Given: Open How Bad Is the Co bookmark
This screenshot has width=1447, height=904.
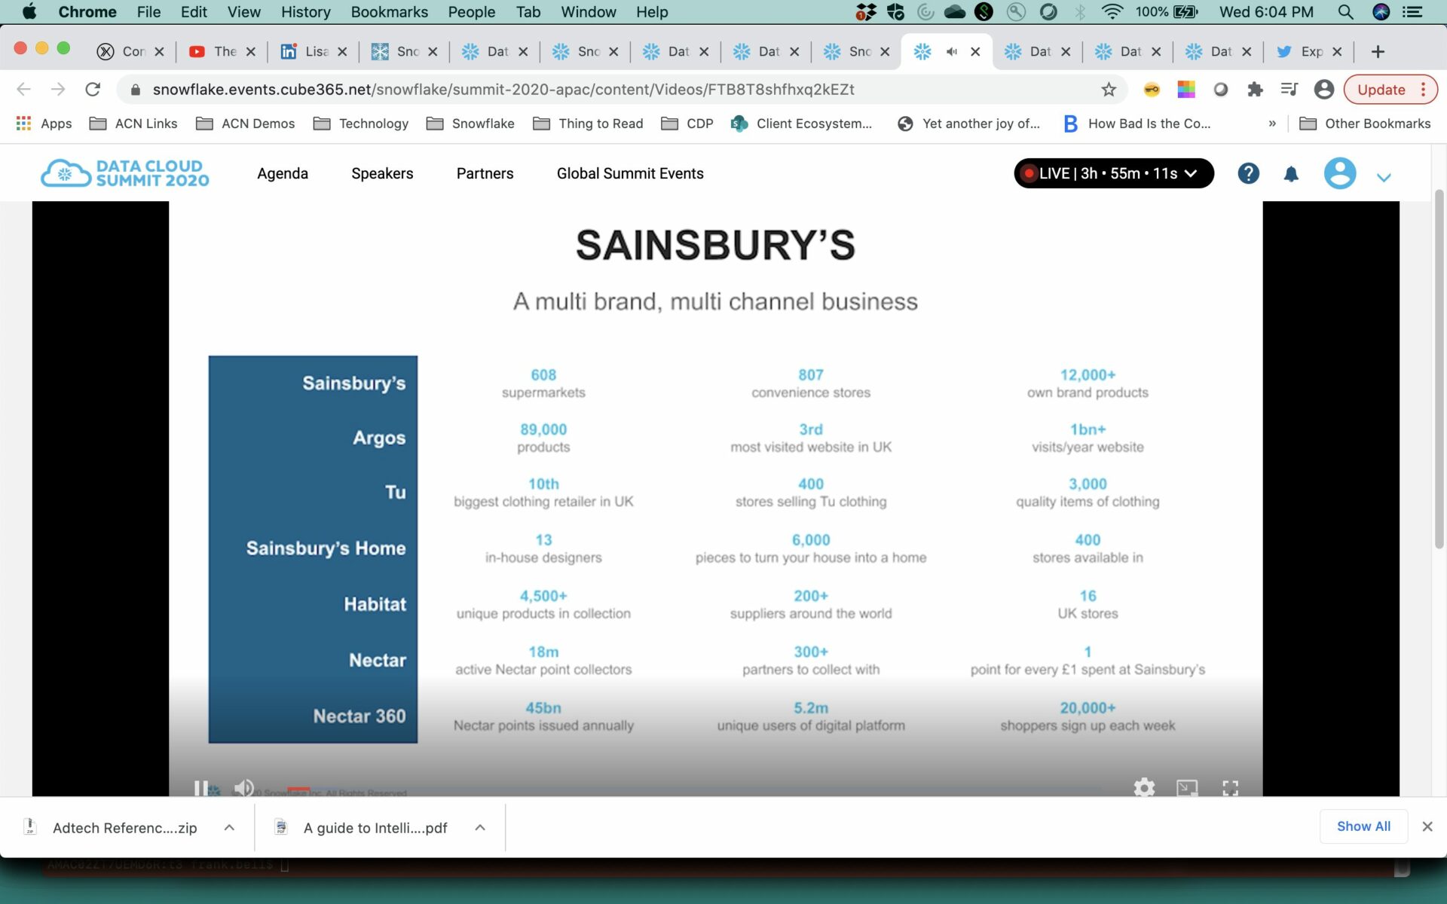Looking at the screenshot, I should click(x=1137, y=124).
